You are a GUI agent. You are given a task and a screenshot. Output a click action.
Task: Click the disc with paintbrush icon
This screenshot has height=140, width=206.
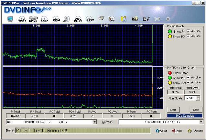(112, 19)
